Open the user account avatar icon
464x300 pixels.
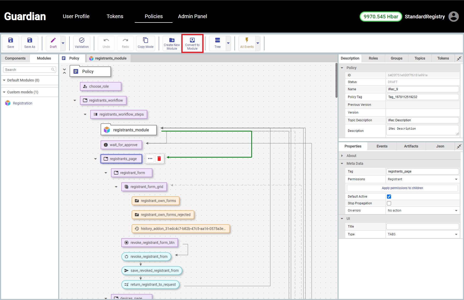click(x=453, y=17)
